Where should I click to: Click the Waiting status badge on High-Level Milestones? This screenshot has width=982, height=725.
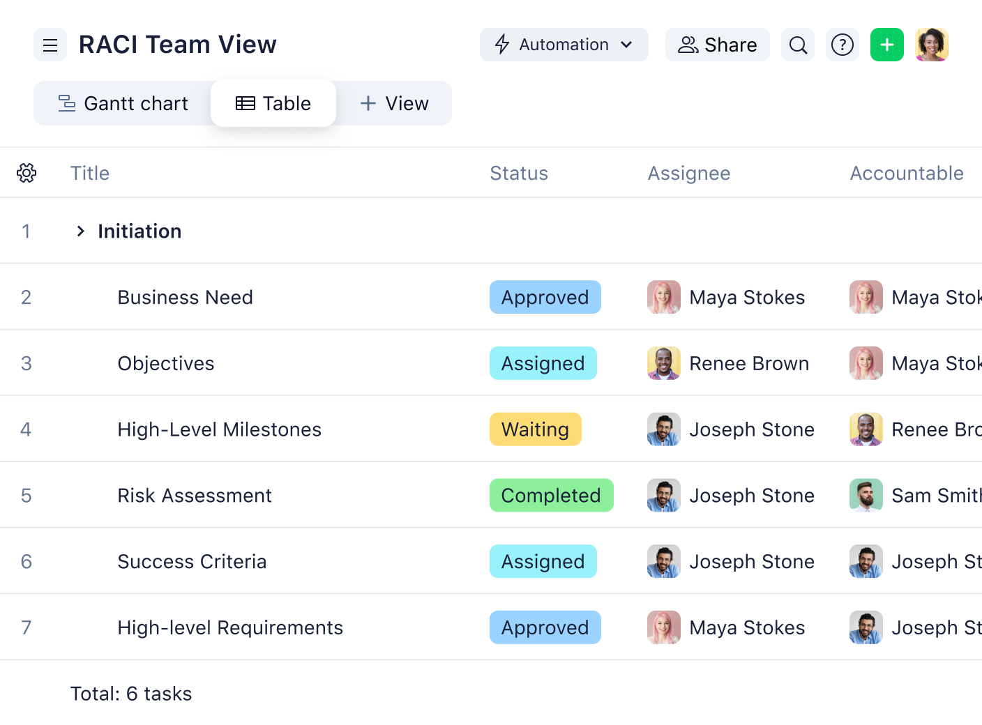[x=535, y=429]
